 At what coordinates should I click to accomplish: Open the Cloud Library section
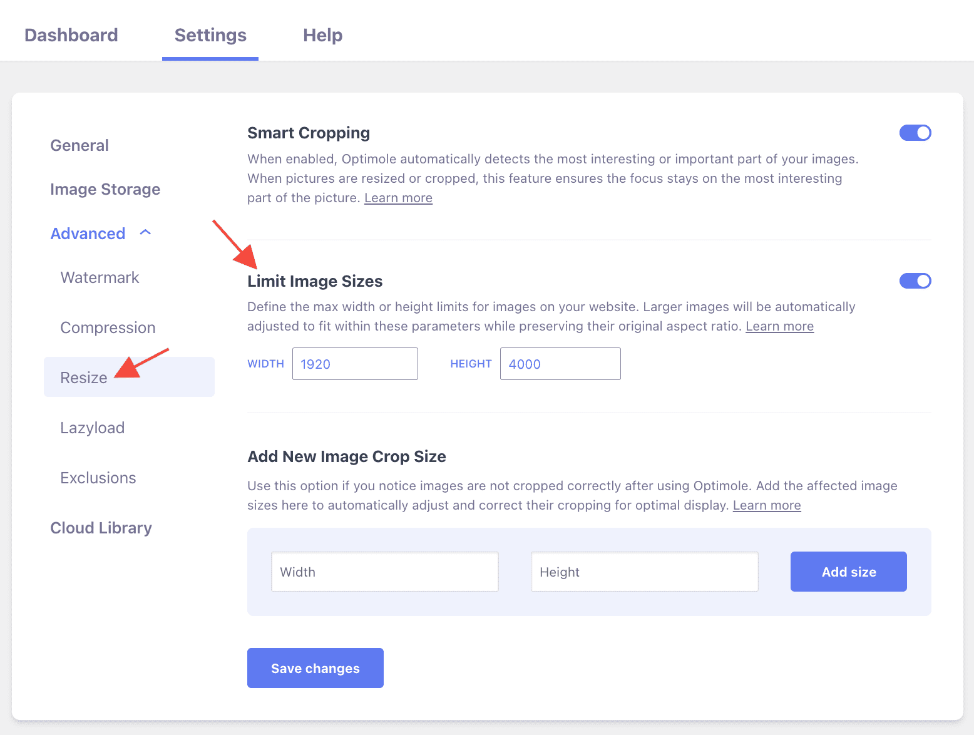point(101,528)
